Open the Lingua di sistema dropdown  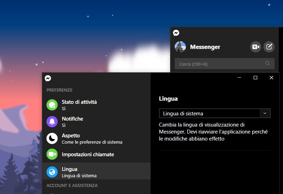215,113
